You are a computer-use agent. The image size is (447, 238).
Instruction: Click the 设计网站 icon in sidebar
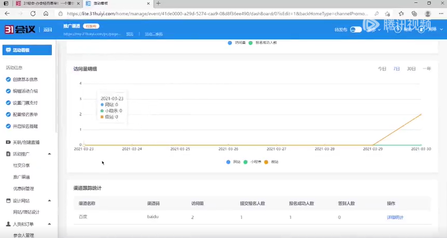click(8, 201)
